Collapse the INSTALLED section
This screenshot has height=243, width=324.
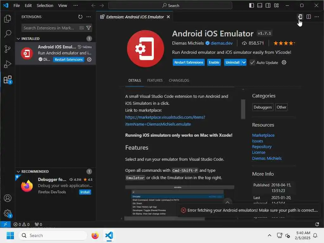[18, 39]
